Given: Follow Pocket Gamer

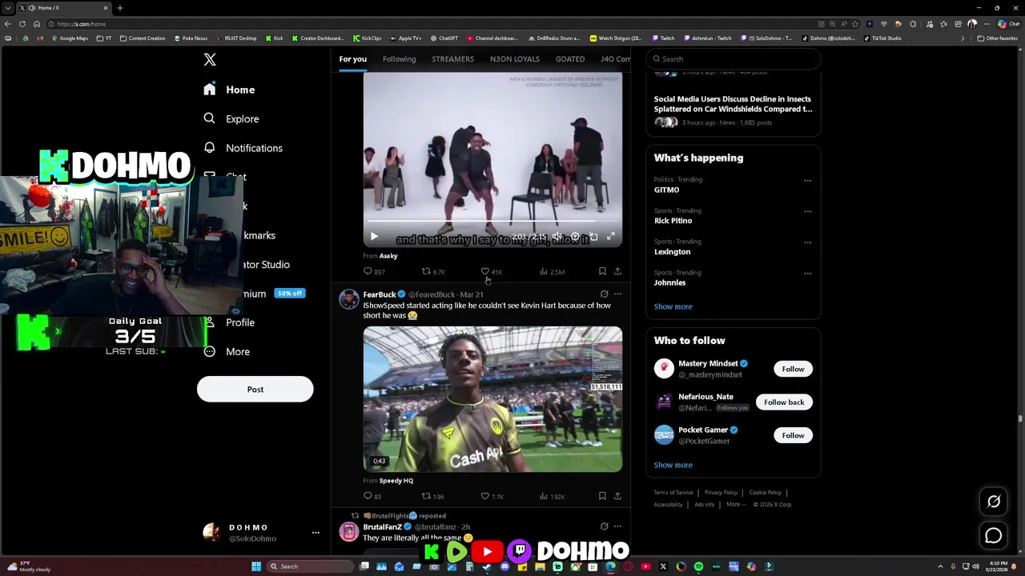Looking at the screenshot, I should 793,435.
